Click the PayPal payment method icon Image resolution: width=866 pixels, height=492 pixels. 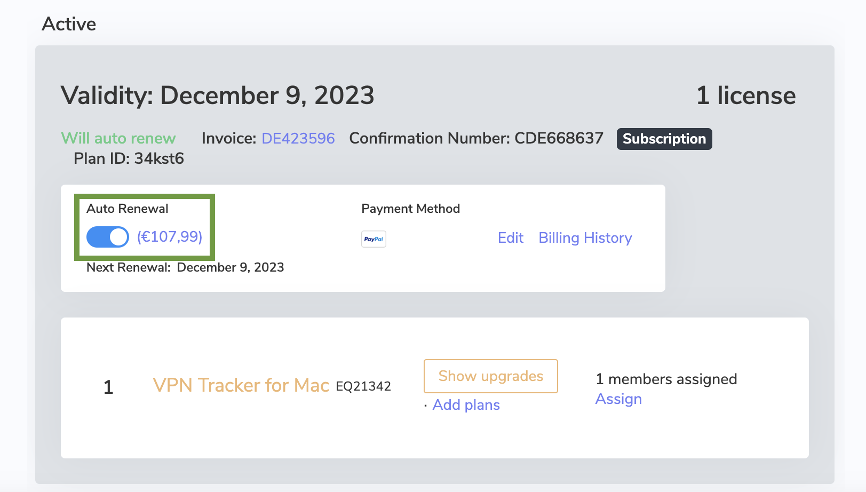click(373, 239)
